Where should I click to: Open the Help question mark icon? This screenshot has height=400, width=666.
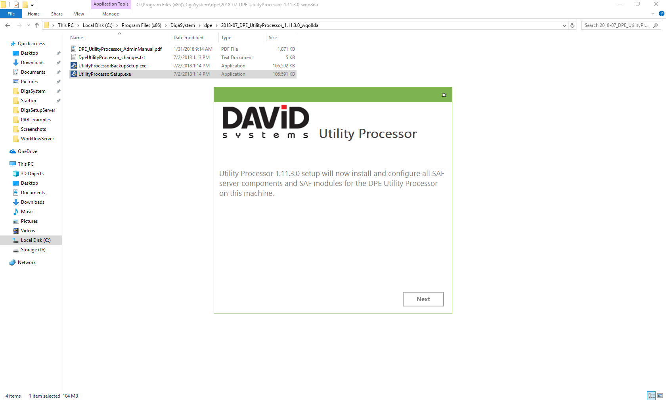click(661, 13)
